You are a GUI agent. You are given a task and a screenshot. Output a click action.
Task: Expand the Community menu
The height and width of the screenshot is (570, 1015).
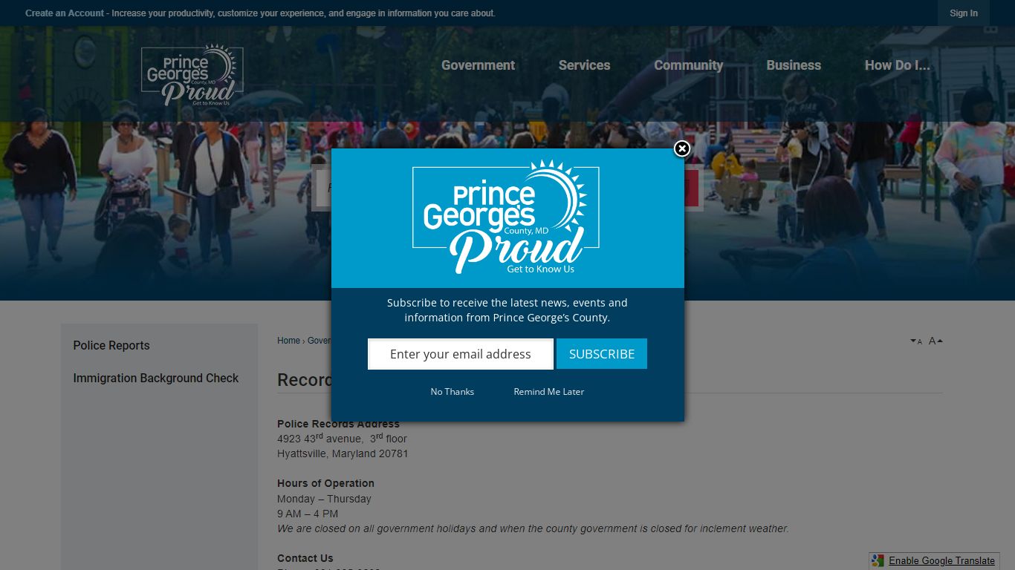click(x=688, y=65)
